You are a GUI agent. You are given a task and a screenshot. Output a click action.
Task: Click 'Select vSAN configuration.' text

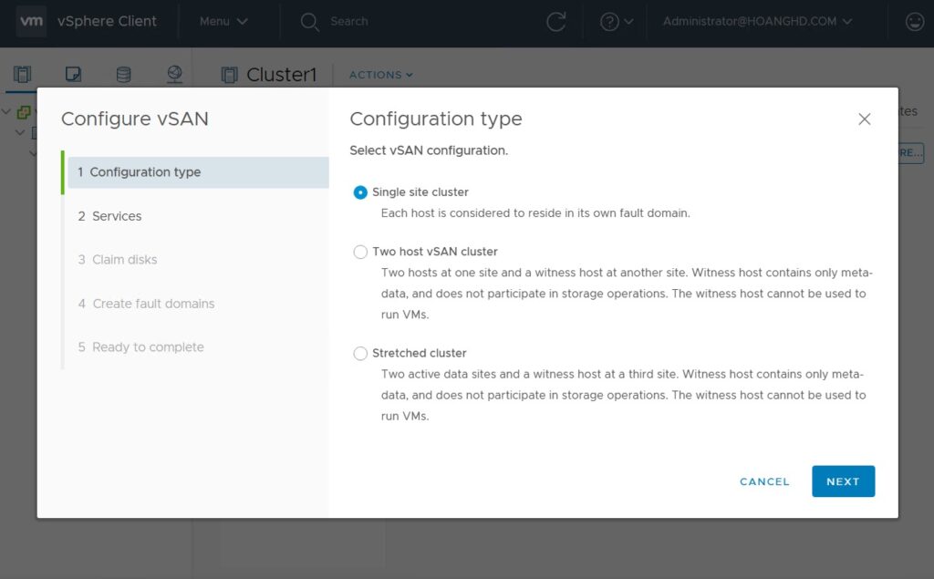click(429, 150)
